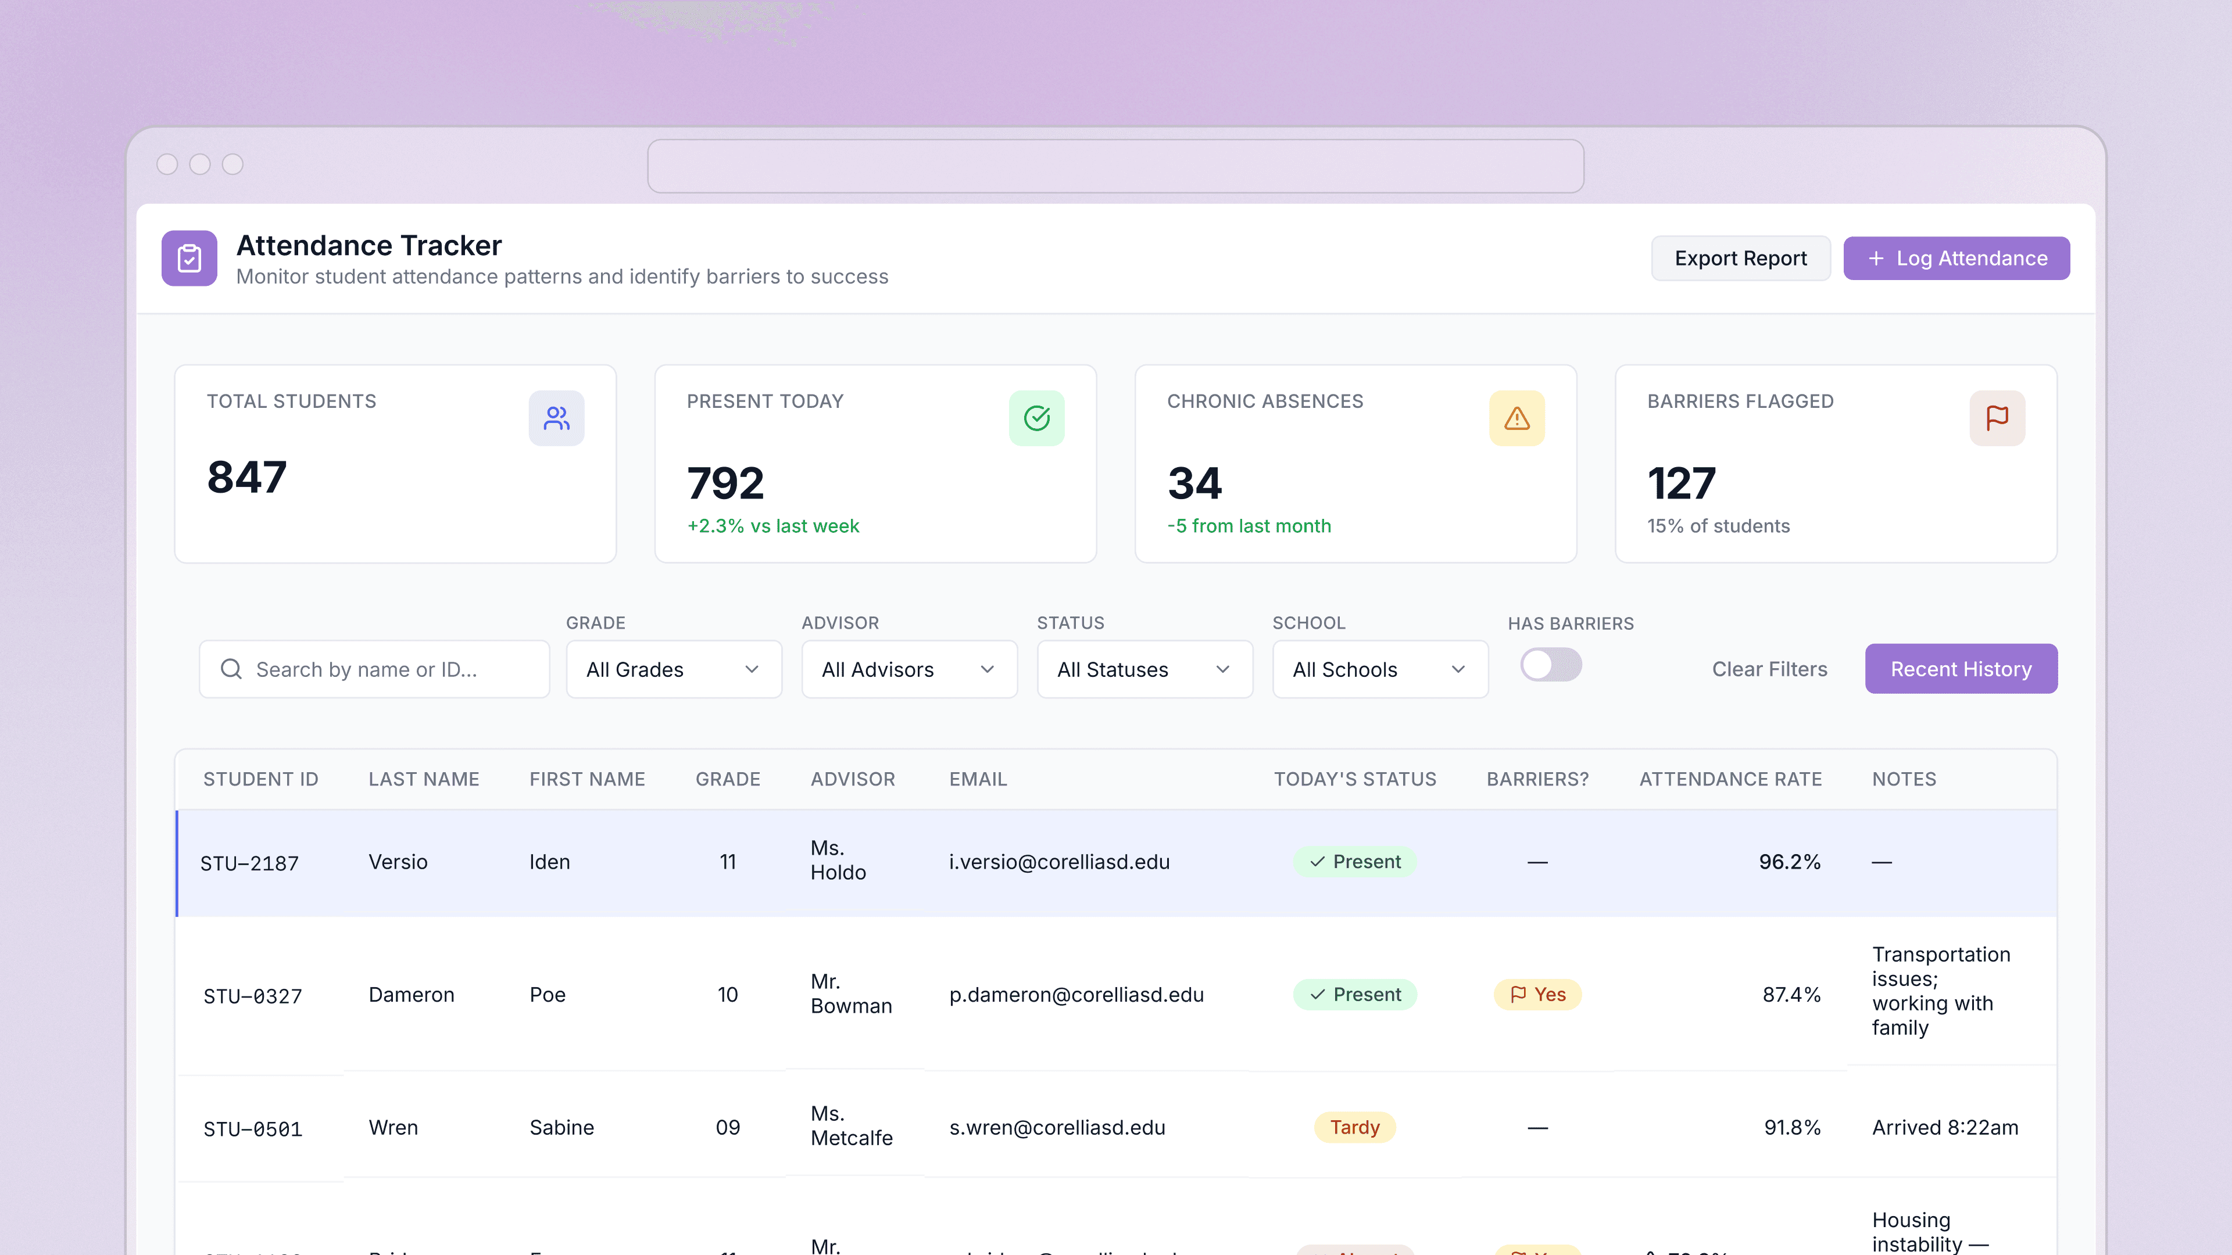Screen dimensions: 2232x1255
Task: Click the plus icon on Log Attendance
Action: point(1876,258)
